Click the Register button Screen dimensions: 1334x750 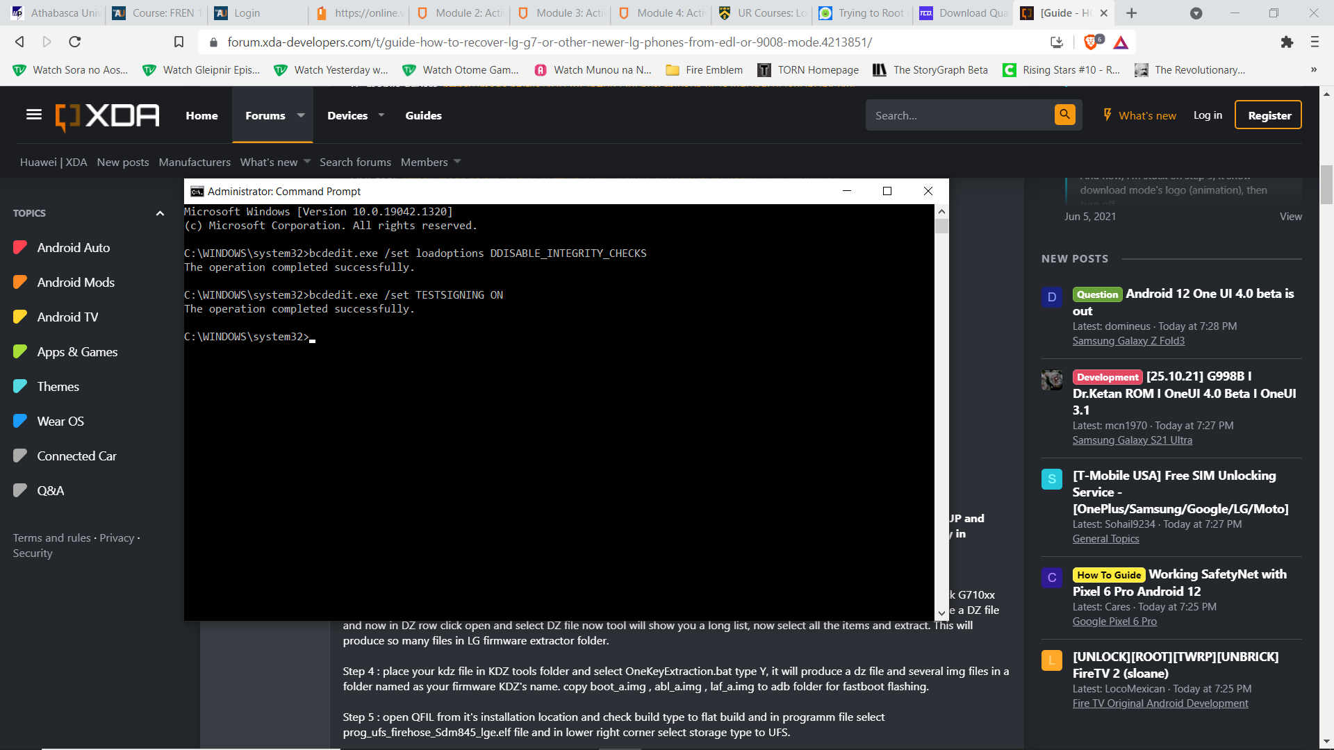pos(1269,115)
